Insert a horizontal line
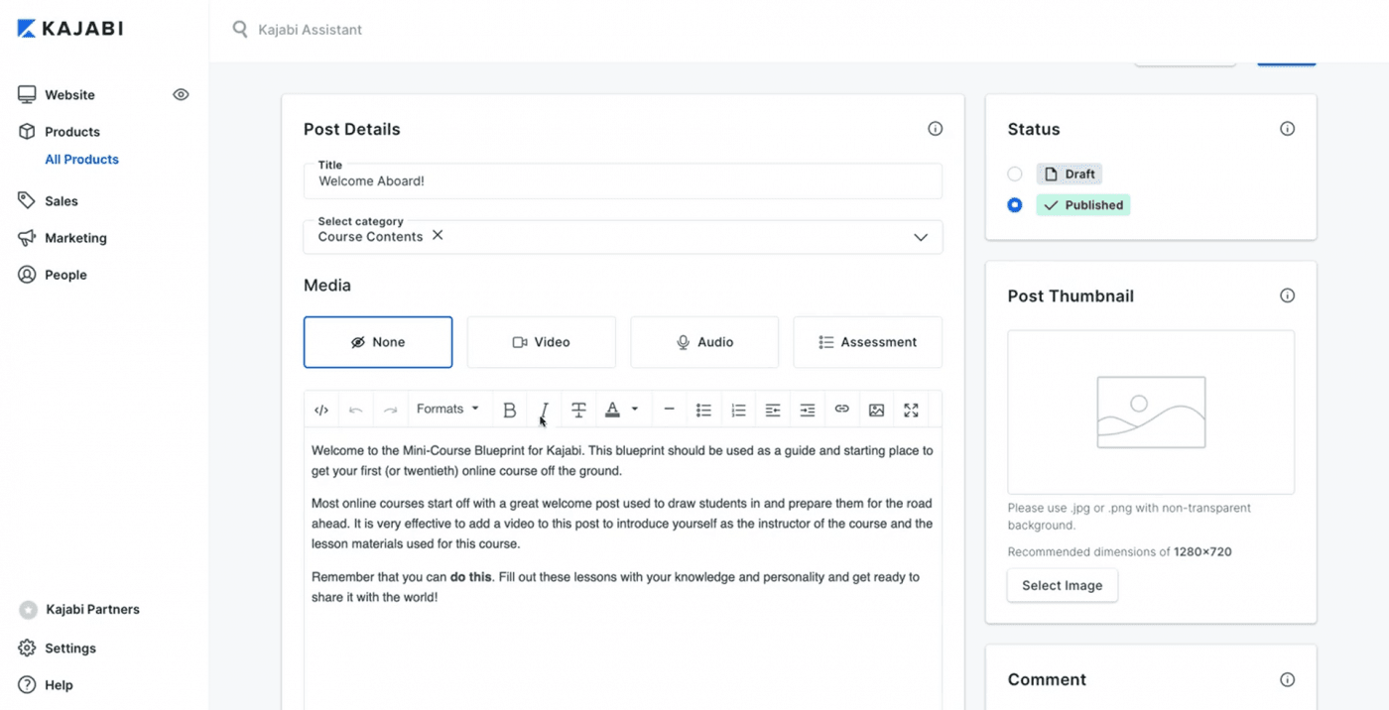Screen dimensions: 1389x710 [x=669, y=410]
